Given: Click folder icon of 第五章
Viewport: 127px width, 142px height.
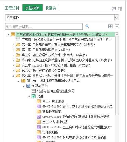Looking at the screenshot, I should tap(18, 65).
